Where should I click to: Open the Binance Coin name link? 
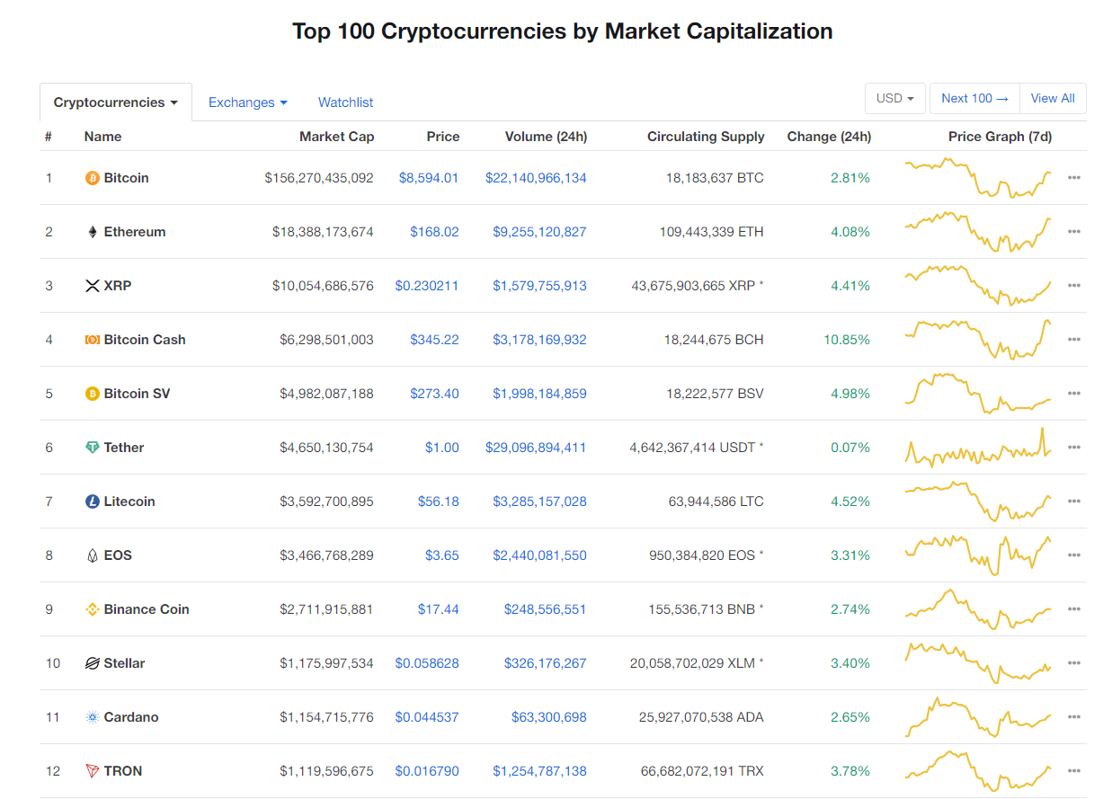pyautogui.click(x=147, y=609)
